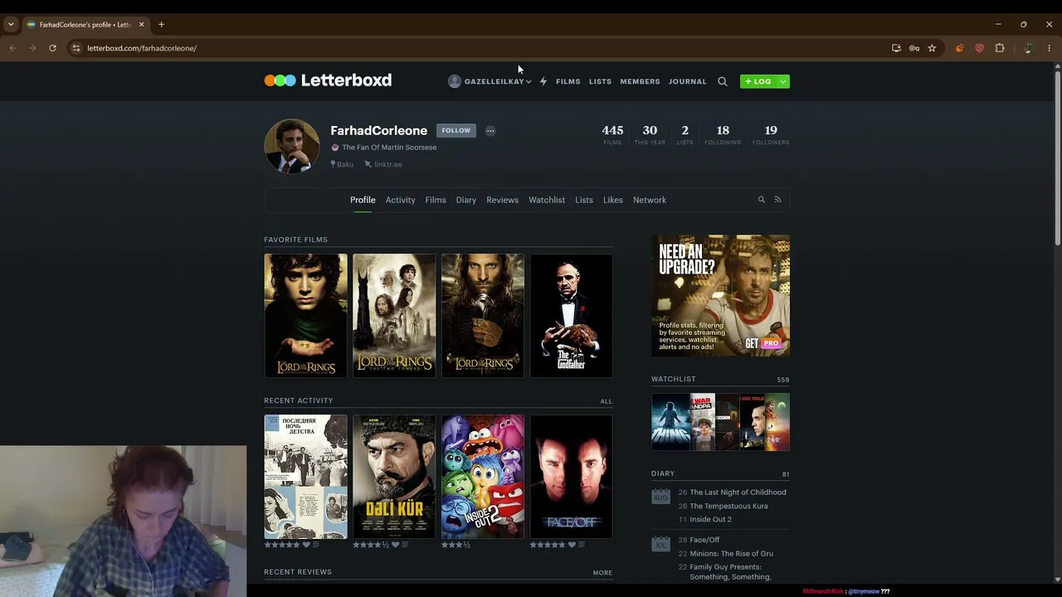The image size is (1062, 597).
Task: Click the JUL diary calendar icon
Action: pyautogui.click(x=660, y=544)
